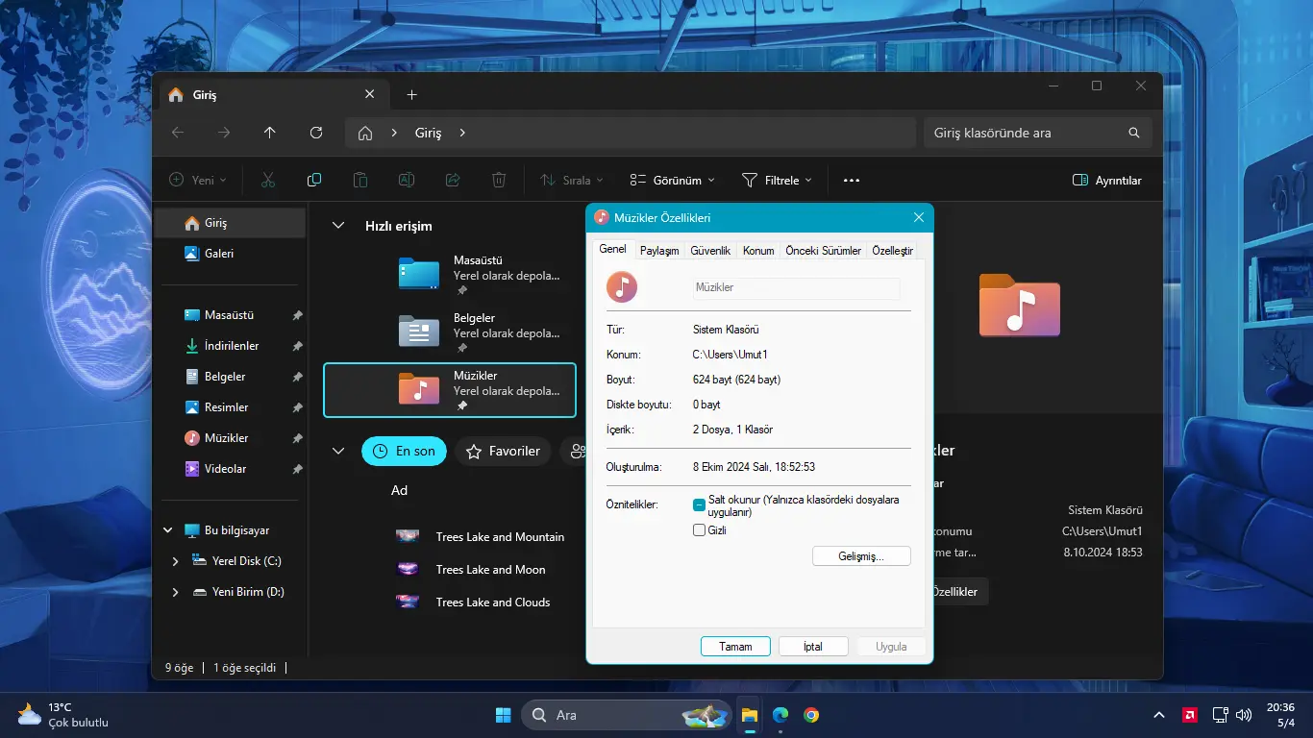This screenshot has height=738, width=1313.
Task: Open the Filtrele dropdown
Action: (777, 180)
